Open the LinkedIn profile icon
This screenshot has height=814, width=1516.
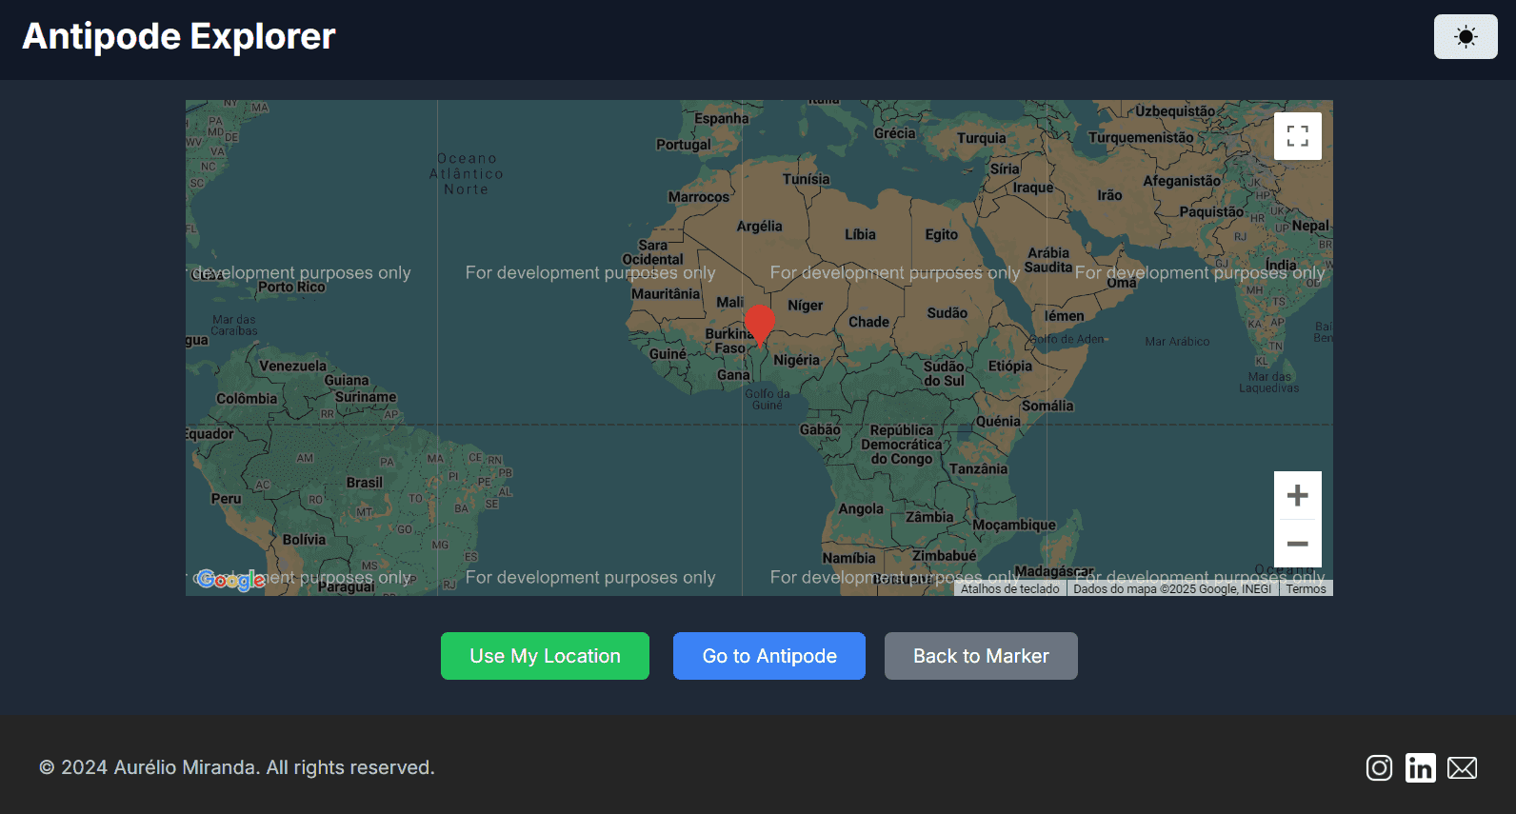(x=1420, y=767)
